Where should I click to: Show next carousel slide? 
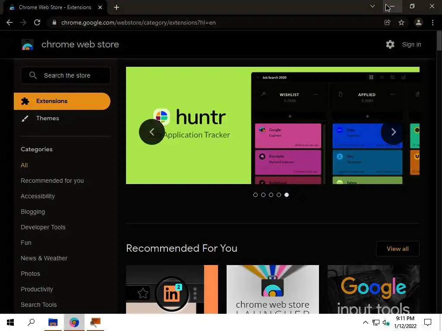click(x=394, y=132)
